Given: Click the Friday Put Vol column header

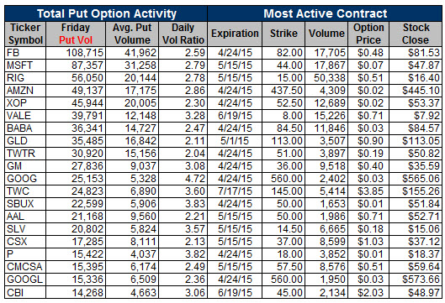Looking at the screenshot, I should coord(76,34).
